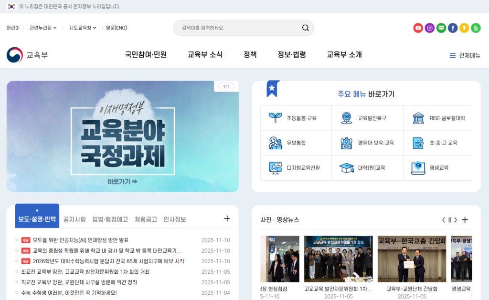Open the 디지털교육전환 shortcut icon
The height and width of the screenshot is (300, 489).
(x=275, y=168)
